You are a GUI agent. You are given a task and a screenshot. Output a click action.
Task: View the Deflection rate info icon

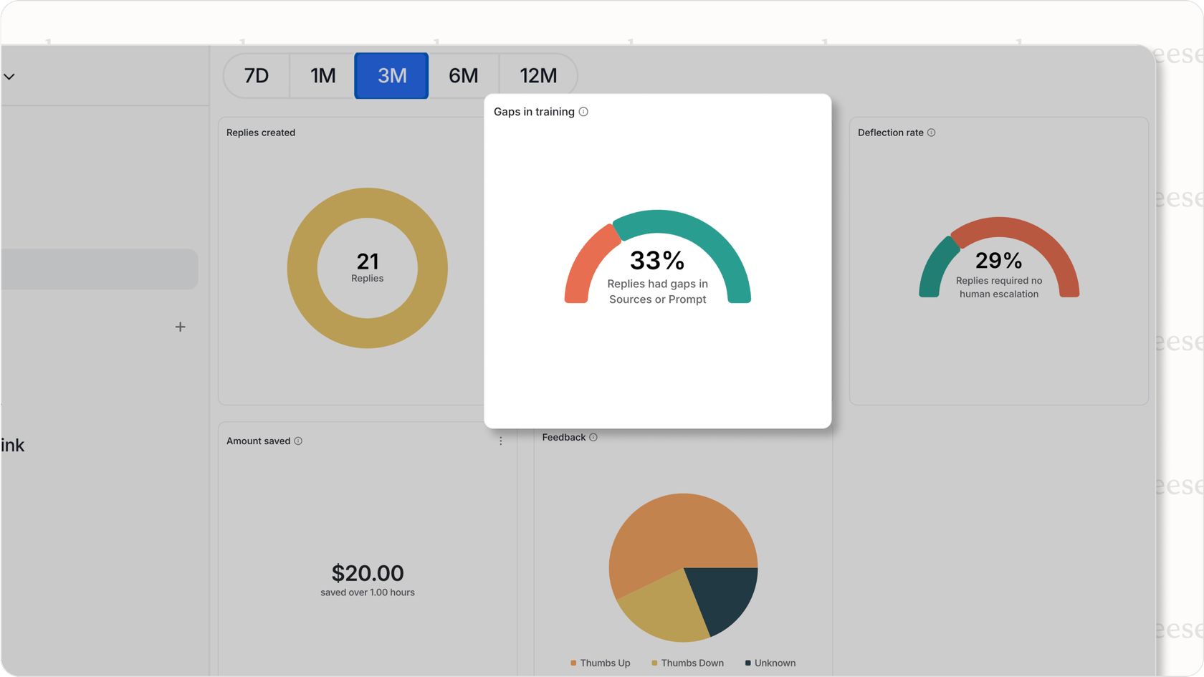[932, 133]
